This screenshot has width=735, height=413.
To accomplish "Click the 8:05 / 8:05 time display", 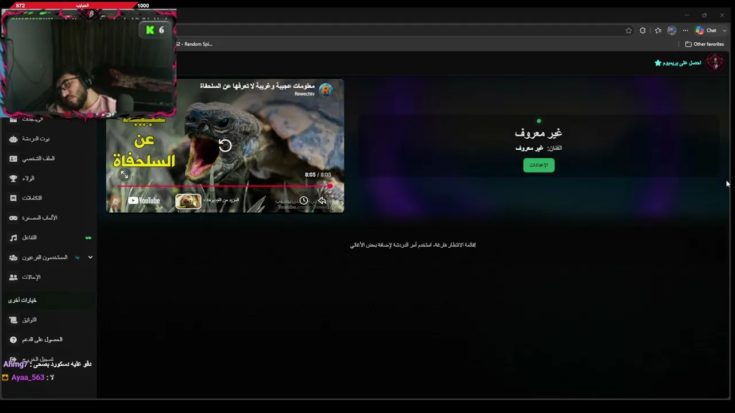I will [318, 174].
